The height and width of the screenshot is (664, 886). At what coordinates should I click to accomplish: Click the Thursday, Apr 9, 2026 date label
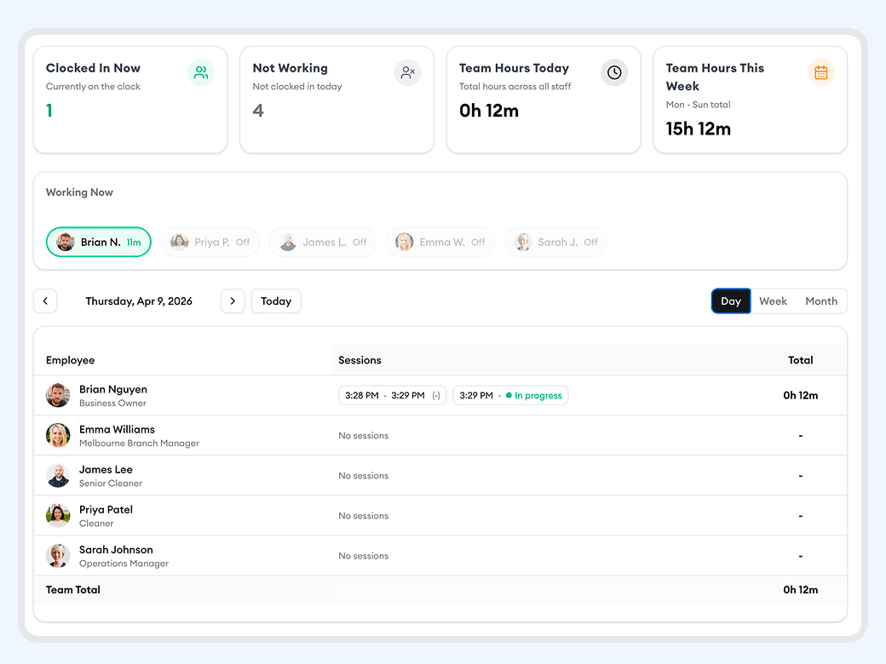tap(139, 301)
